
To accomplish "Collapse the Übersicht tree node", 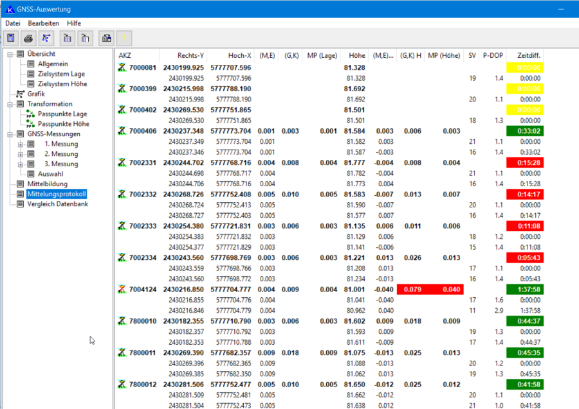I will click(10, 54).
